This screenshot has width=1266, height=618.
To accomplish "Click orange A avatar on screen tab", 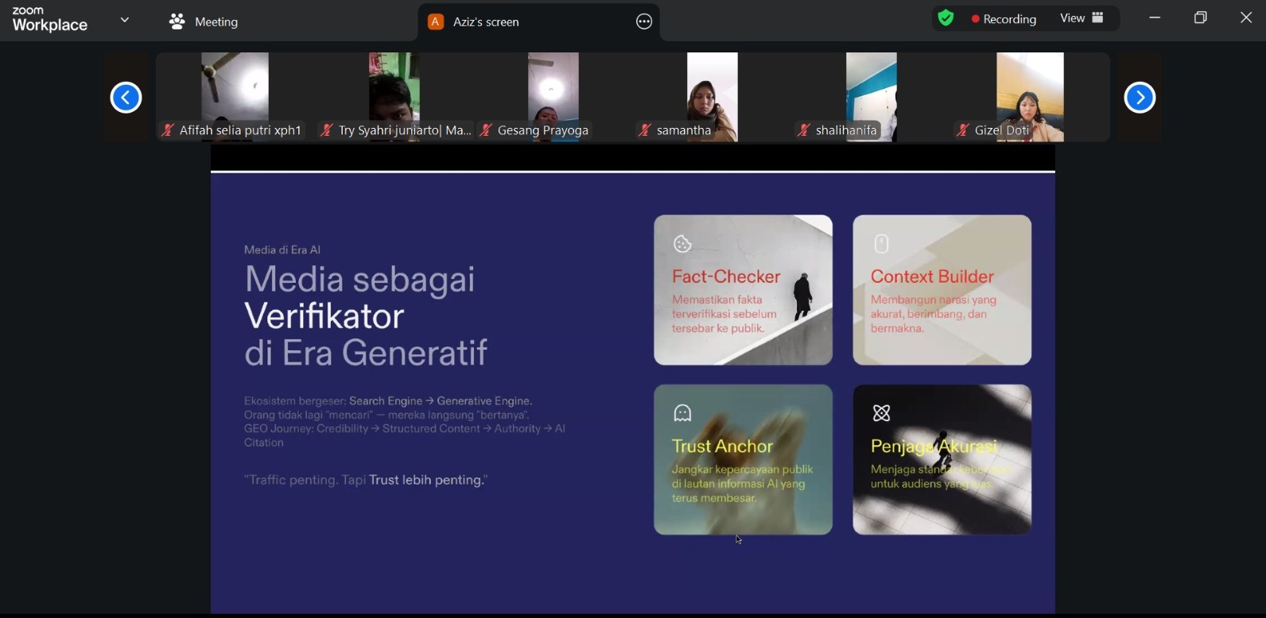I will 435,22.
